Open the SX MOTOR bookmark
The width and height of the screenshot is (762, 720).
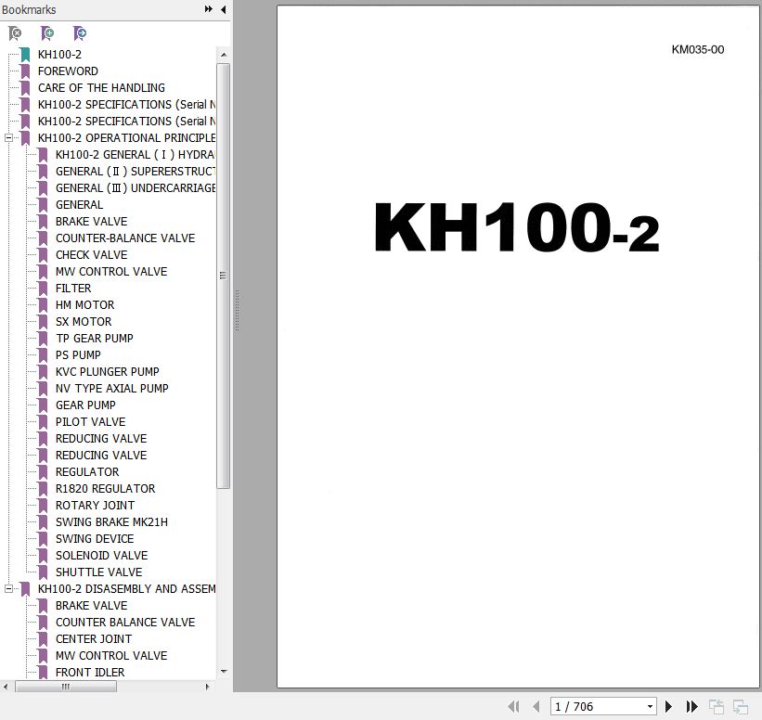(84, 322)
